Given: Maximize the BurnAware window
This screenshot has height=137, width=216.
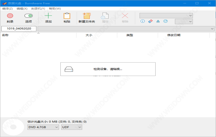Looking at the screenshot, I should (x=197, y=3).
